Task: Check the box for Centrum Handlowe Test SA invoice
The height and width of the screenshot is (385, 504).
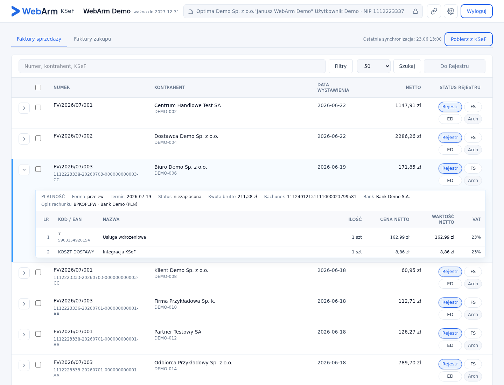Action: click(38, 107)
